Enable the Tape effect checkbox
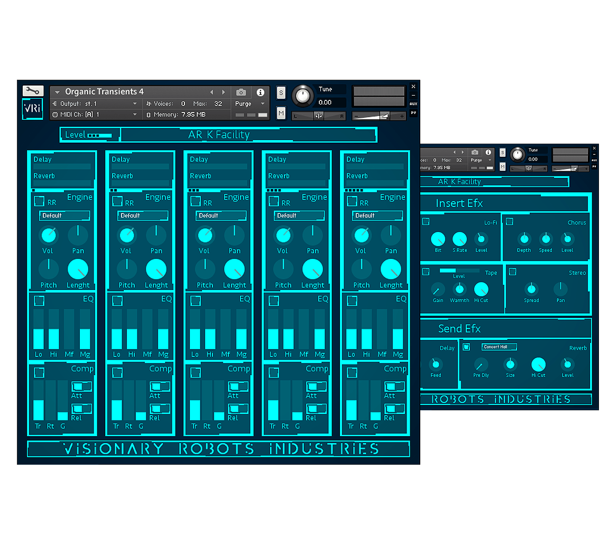The image size is (609, 546). click(426, 271)
